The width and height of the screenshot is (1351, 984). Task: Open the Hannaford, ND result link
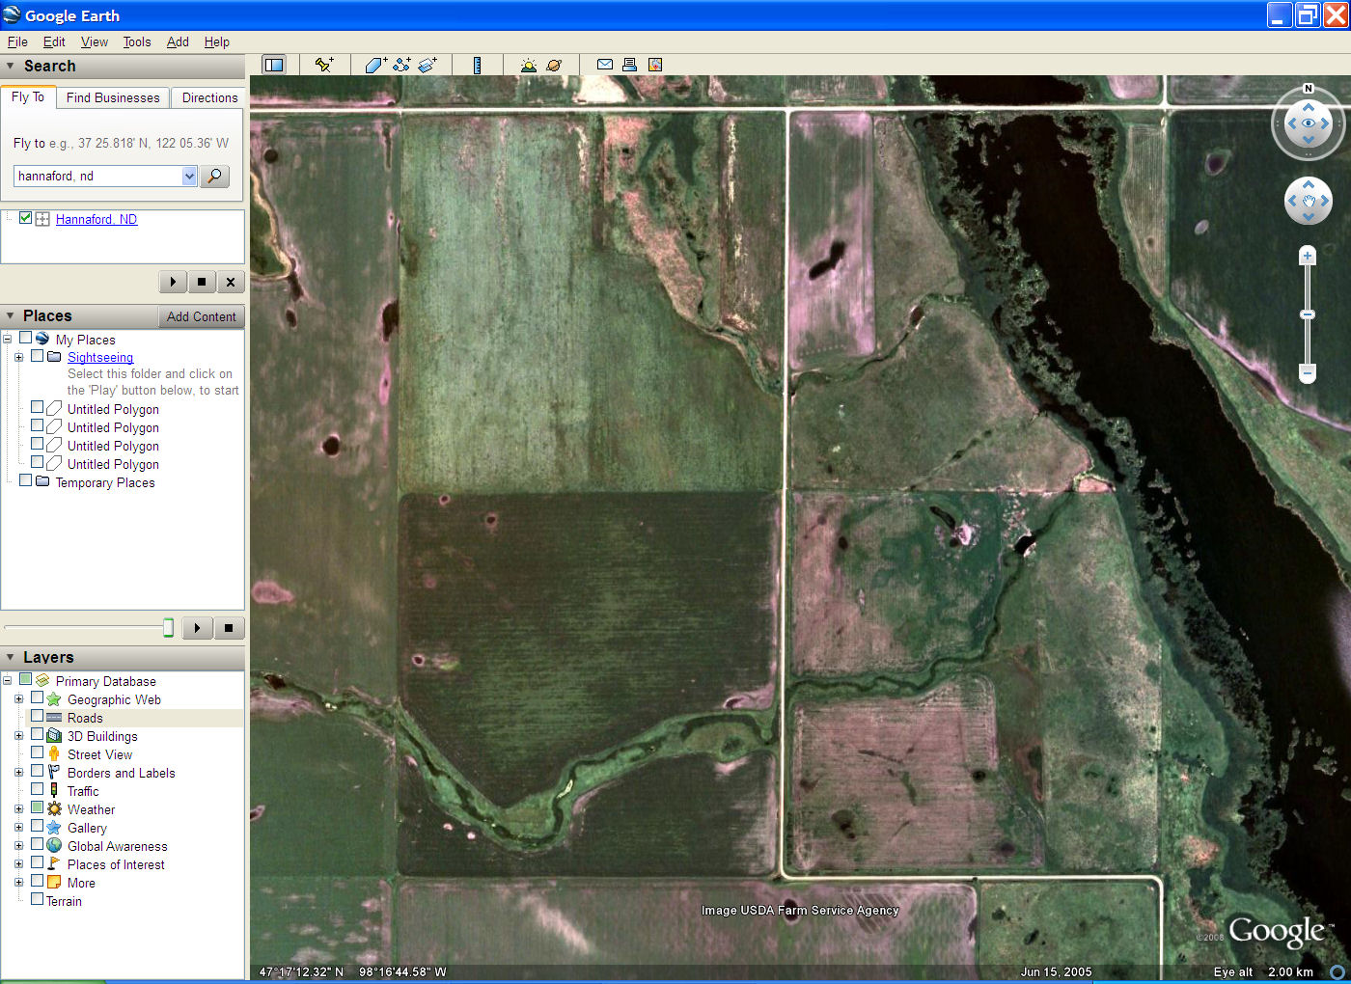pyautogui.click(x=96, y=219)
